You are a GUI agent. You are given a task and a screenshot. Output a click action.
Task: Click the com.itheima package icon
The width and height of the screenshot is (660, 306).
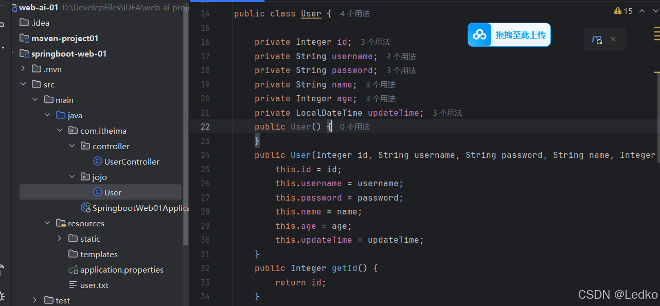pos(73,131)
